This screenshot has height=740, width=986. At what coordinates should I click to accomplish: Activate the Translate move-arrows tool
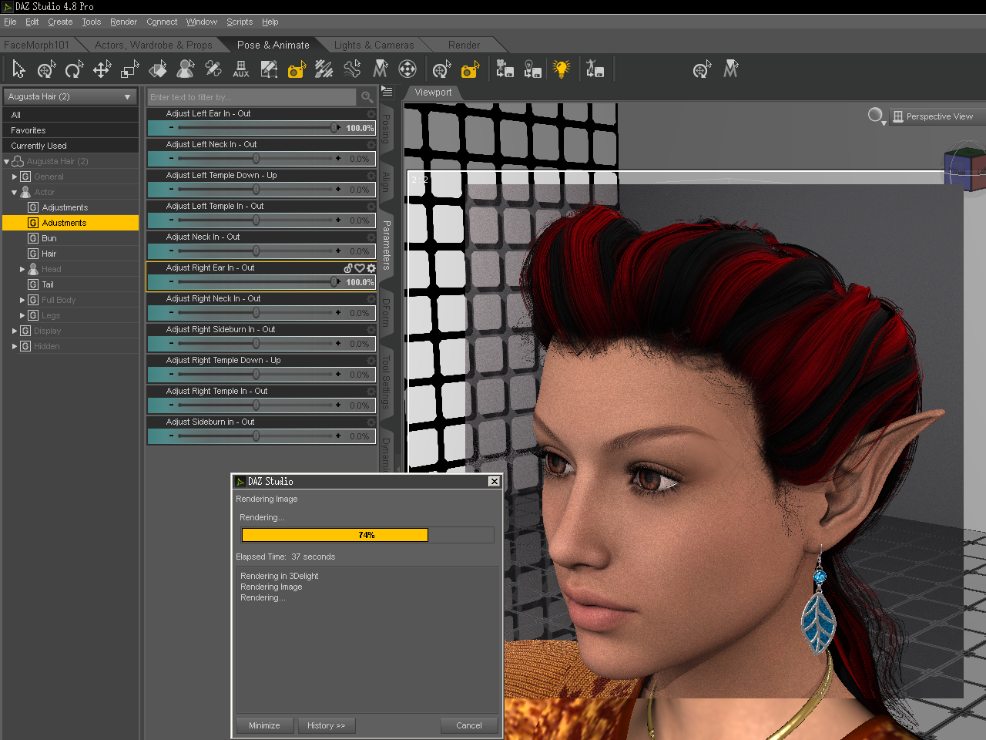click(x=102, y=69)
